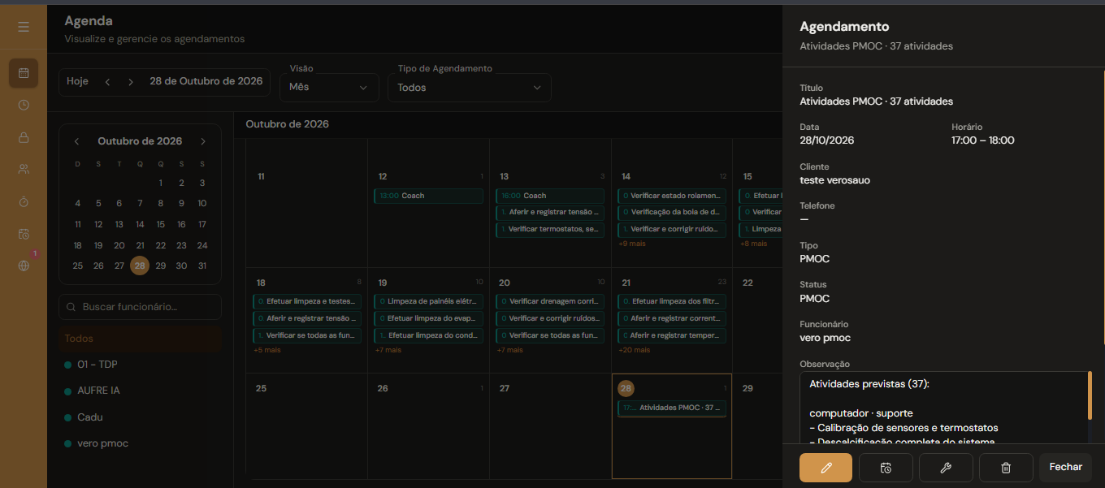Expand '+5 mais' on day 18
The image size is (1105, 488).
266,350
